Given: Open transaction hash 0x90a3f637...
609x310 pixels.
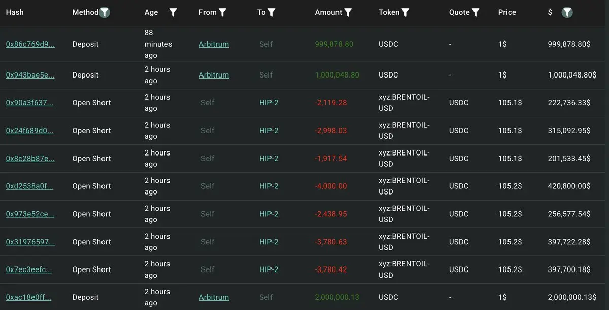Looking at the screenshot, I should [29, 103].
